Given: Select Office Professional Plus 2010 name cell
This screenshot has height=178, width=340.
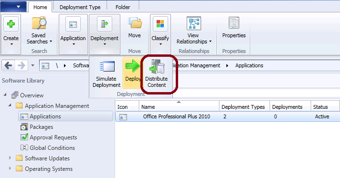Looking at the screenshot, I should pyautogui.click(x=177, y=116).
